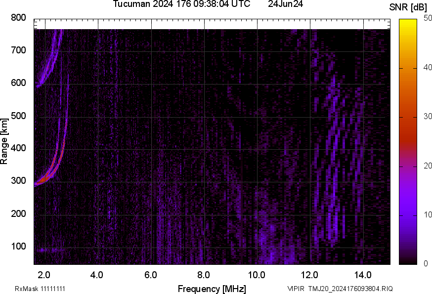Screen dimensions: 432x294
Task: Click the 100 tick on range axis
Action: pyautogui.click(x=18, y=247)
